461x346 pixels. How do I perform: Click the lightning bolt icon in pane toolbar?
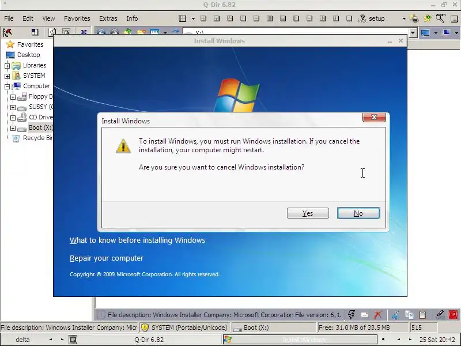(351, 314)
